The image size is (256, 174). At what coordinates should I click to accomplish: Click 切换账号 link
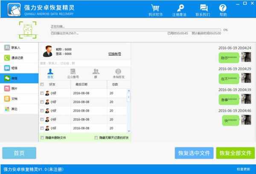click(114, 54)
